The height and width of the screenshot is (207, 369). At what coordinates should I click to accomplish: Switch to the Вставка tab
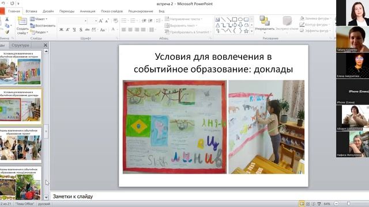[31, 11]
